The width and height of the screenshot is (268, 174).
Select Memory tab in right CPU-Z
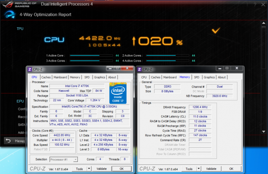pyautogui.click(x=185, y=77)
